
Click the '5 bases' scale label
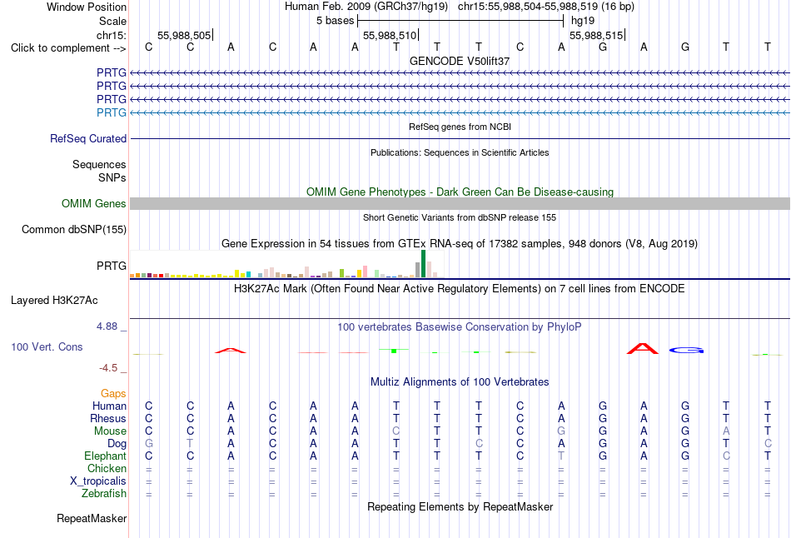(335, 21)
